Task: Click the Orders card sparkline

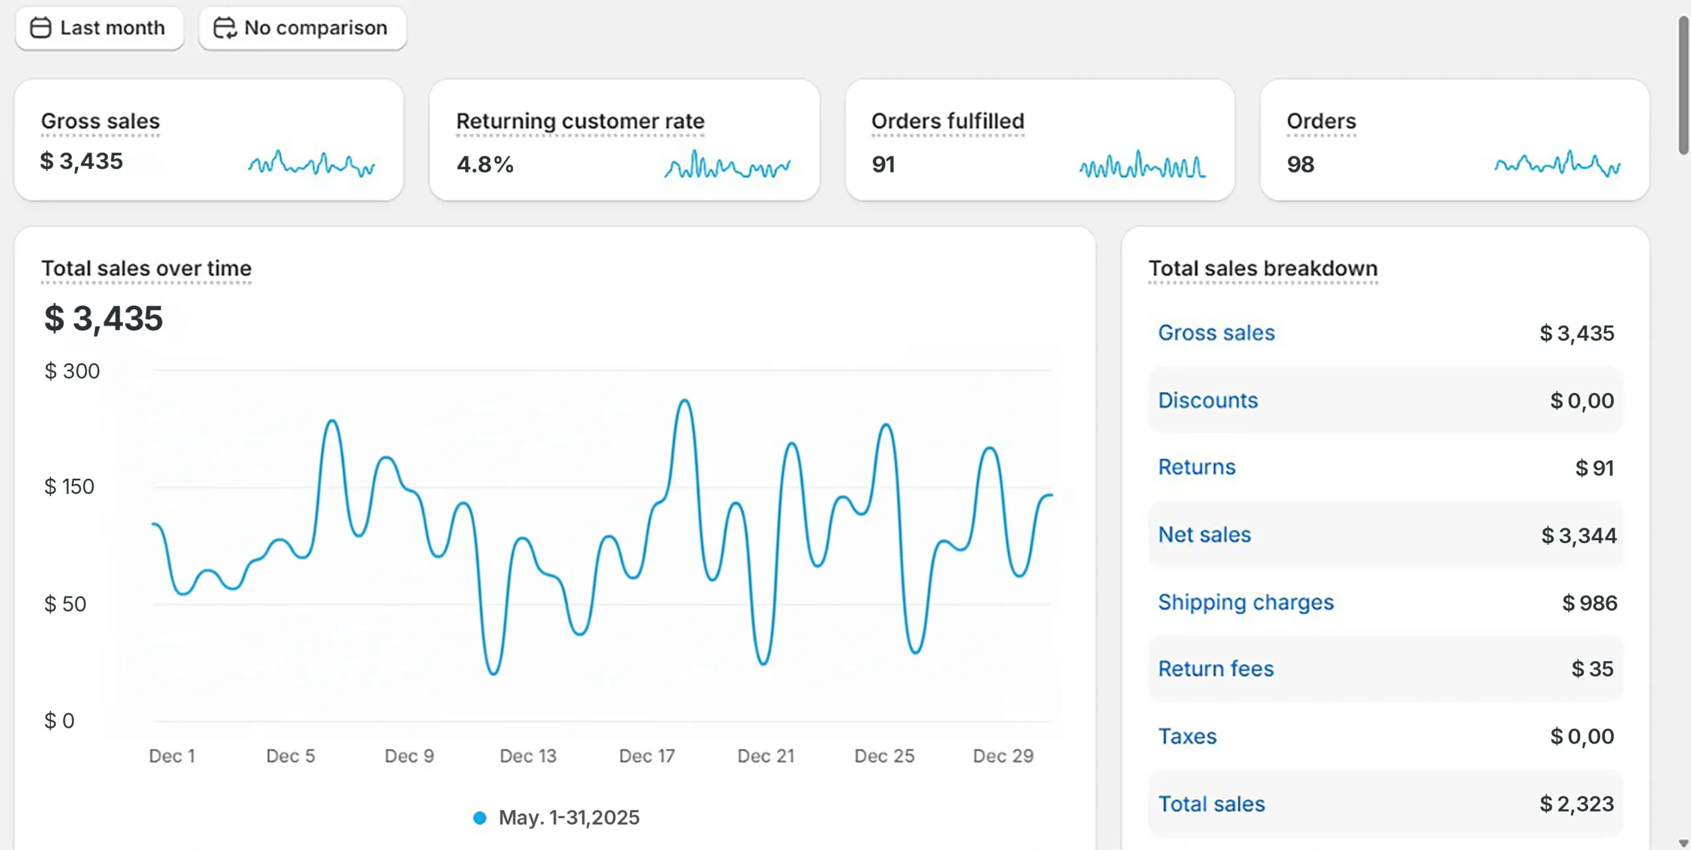Action: tap(1557, 164)
